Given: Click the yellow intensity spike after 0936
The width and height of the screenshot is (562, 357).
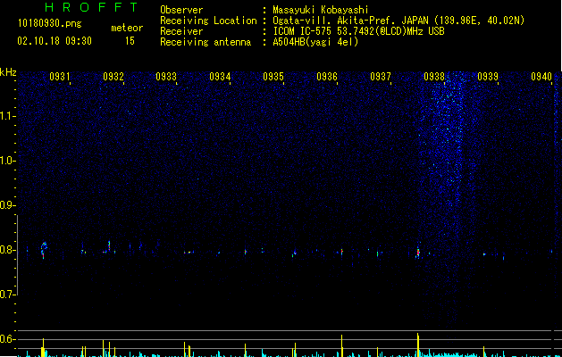Looking at the screenshot, I should point(341,346).
